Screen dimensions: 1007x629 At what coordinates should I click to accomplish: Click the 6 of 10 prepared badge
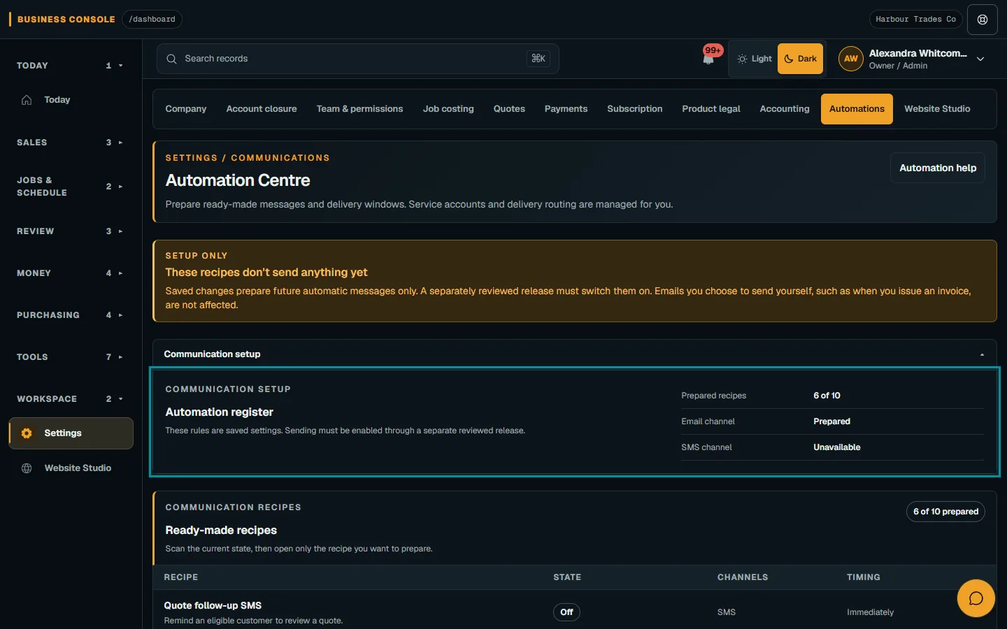(x=945, y=512)
